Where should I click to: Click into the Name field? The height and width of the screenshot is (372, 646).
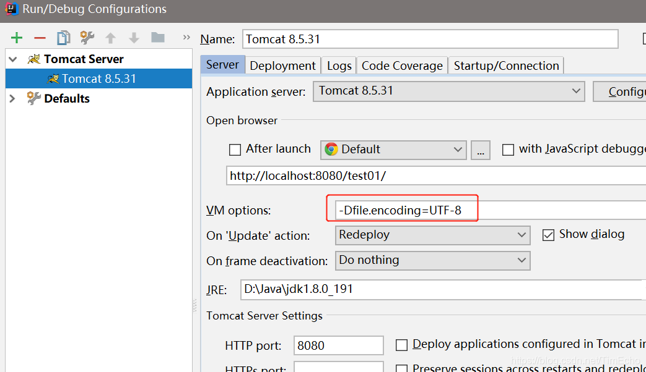(x=430, y=39)
